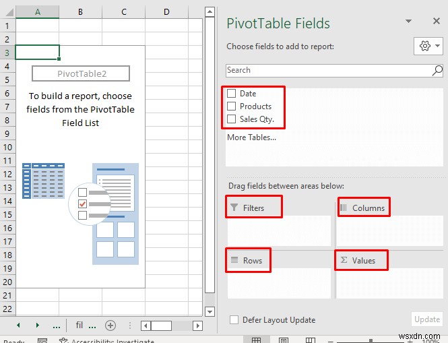Enable Defer Layout Update
Viewport: 448px width, 343px height.
[234, 319]
